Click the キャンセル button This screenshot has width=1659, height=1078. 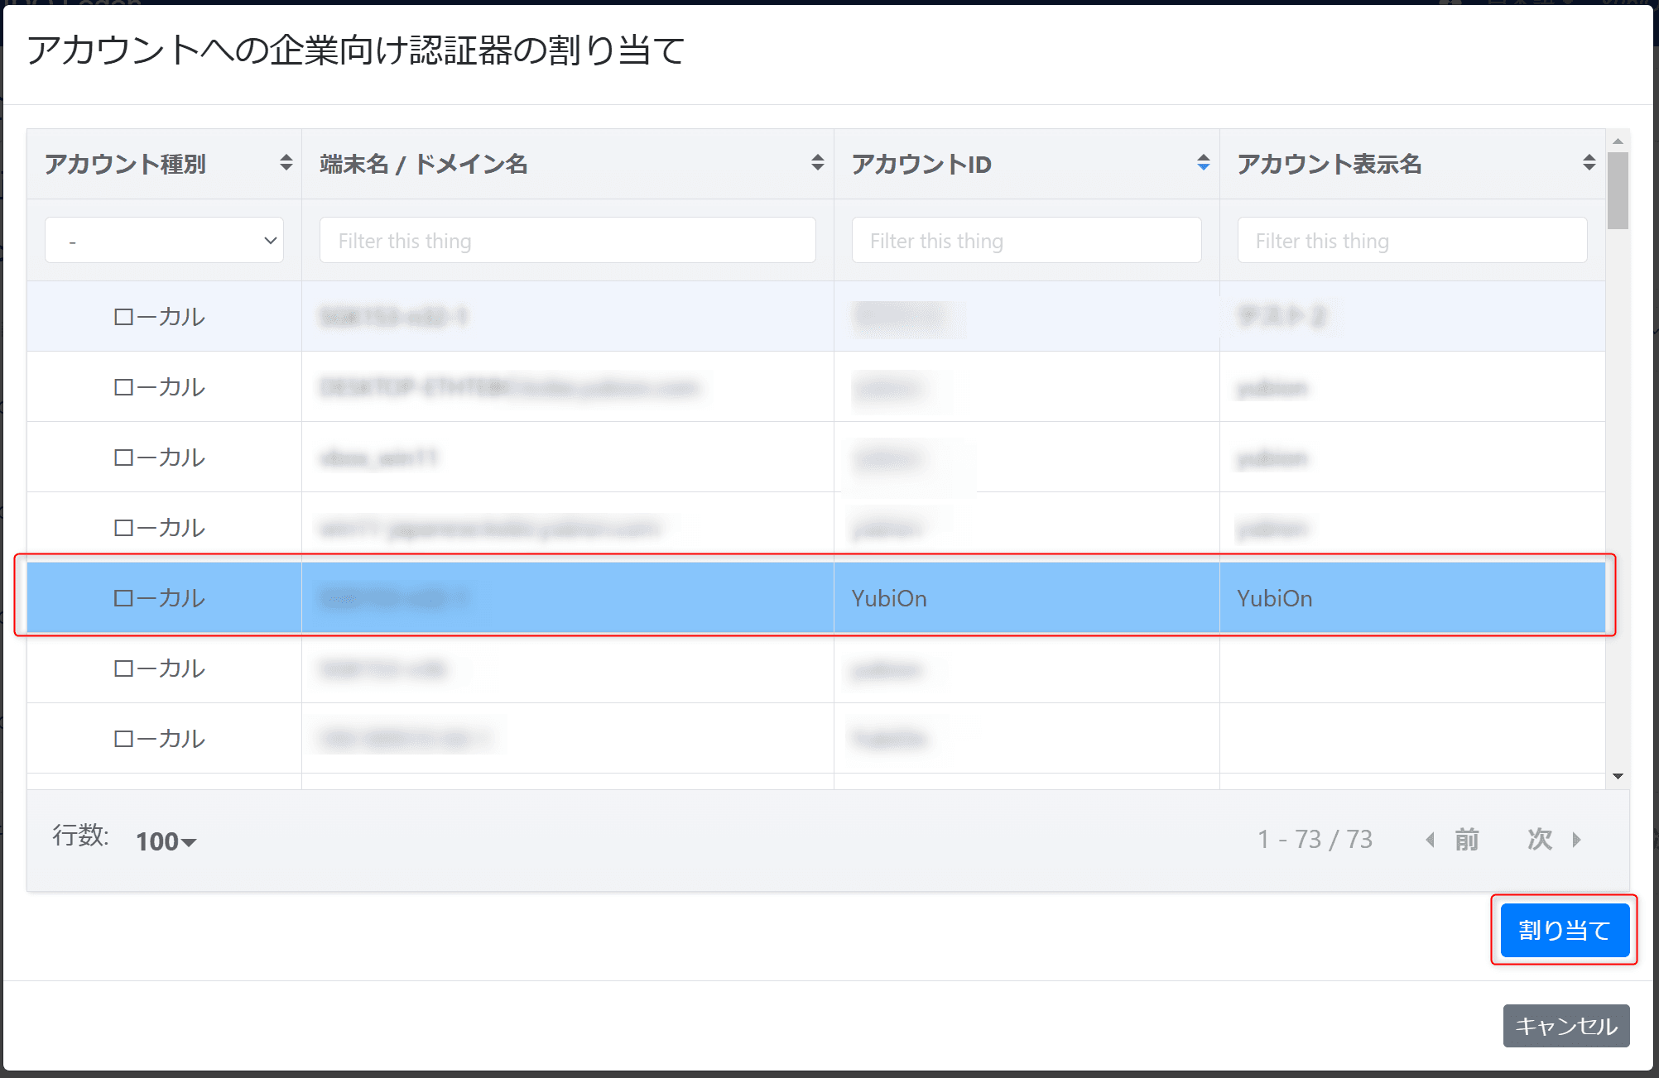pyautogui.click(x=1566, y=1026)
